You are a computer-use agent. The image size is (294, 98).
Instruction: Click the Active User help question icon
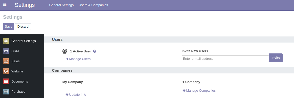tap(95, 51)
